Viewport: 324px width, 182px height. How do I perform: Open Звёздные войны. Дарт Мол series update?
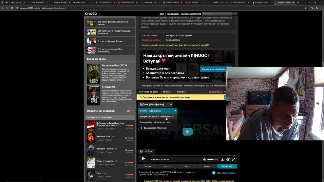pyautogui.click(x=110, y=126)
